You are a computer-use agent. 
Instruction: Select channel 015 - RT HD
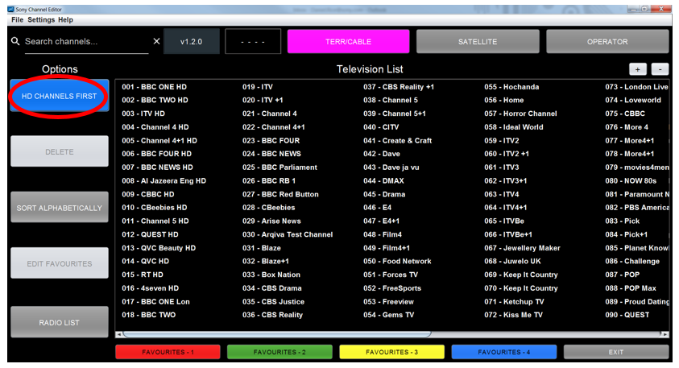pyautogui.click(x=143, y=275)
